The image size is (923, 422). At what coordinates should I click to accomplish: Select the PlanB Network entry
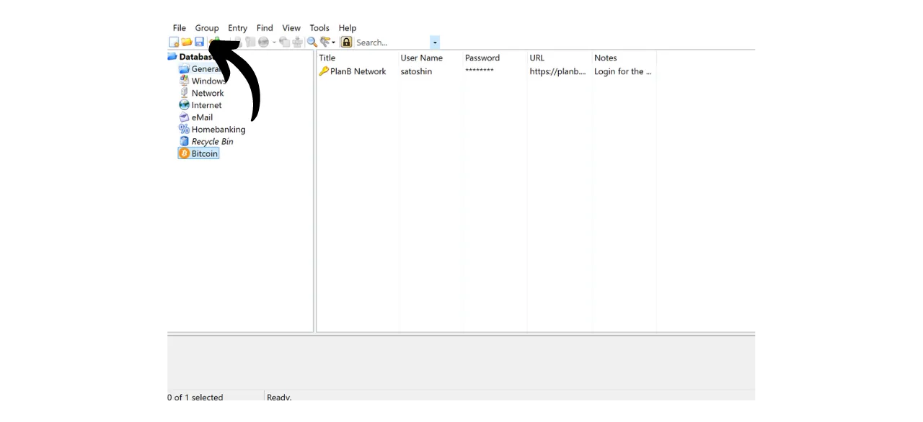pyautogui.click(x=358, y=71)
